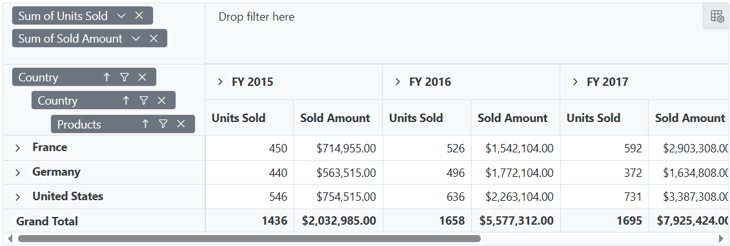Expand the United States row

18,197
